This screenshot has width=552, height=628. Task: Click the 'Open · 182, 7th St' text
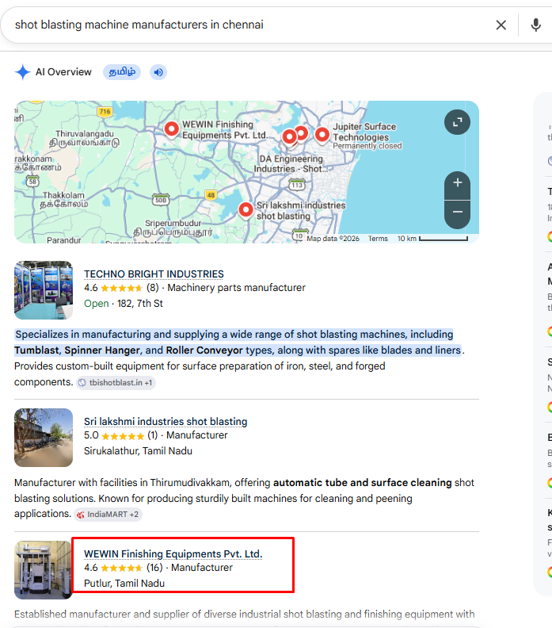pos(124,304)
